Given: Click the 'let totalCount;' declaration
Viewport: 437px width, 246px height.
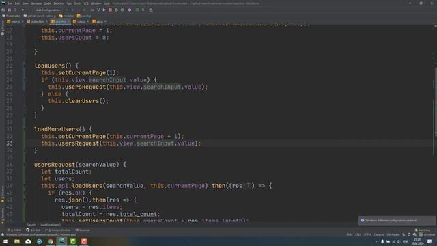Looking at the screenshot, I should coord(66,172).
